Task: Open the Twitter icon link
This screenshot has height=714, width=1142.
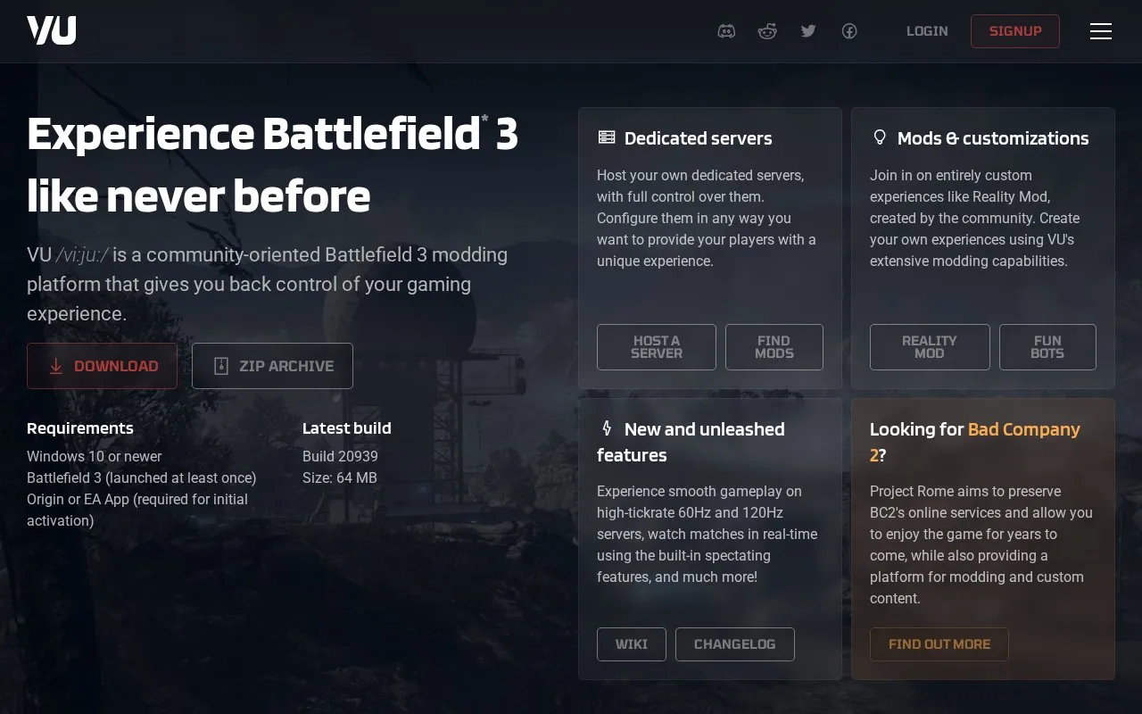Action: click(808, 31)
